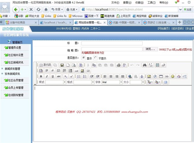Expand the 大小 font size dropdown
The height and width of the screenshot is (143, 194).
(137, 82)
